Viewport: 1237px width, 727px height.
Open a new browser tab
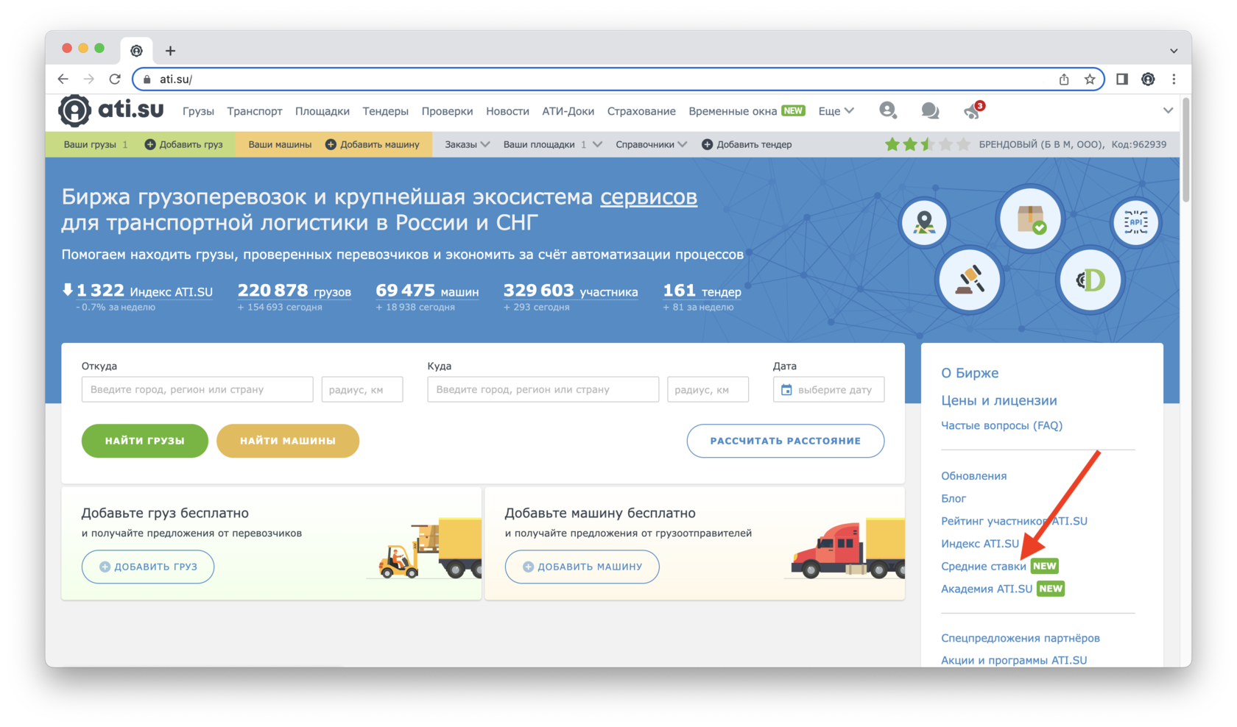170,51
